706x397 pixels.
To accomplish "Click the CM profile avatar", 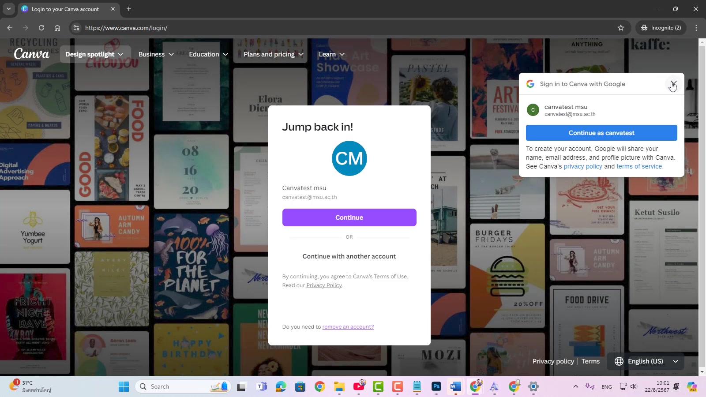I will [x=349, y=158].
